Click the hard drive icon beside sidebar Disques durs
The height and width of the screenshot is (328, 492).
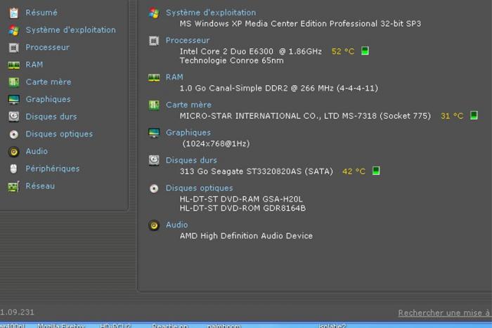tap(14, 117)
